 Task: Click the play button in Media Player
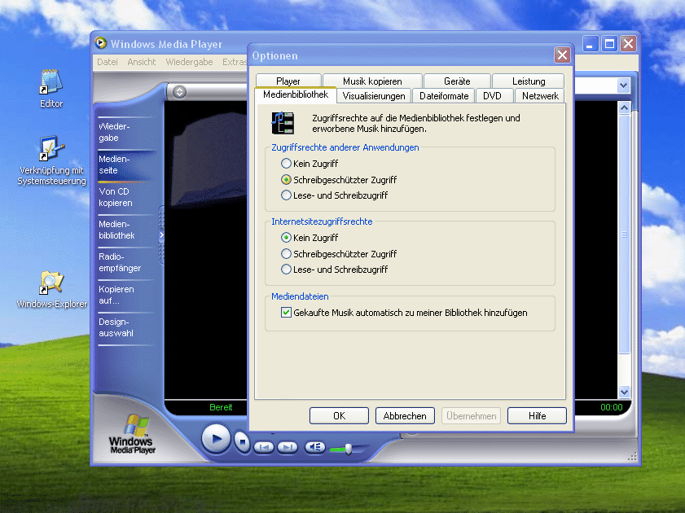(216, 438)
